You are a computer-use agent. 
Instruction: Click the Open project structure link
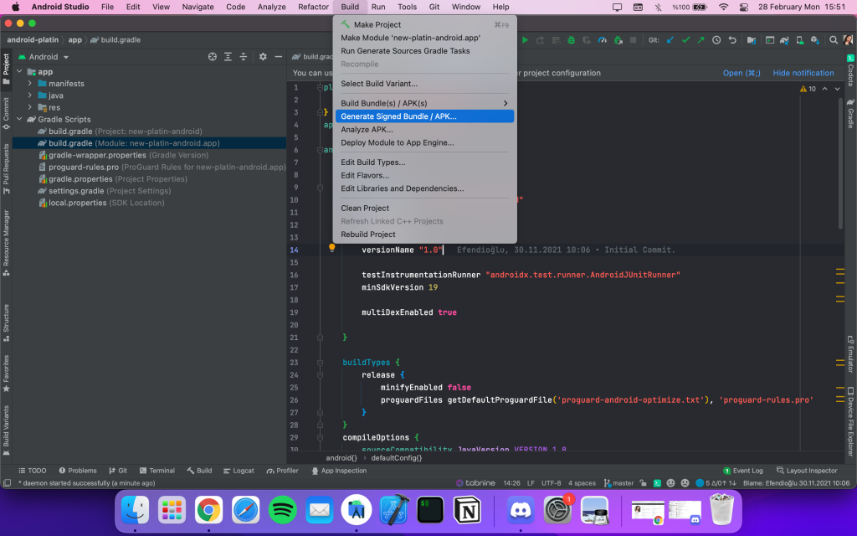742,73
